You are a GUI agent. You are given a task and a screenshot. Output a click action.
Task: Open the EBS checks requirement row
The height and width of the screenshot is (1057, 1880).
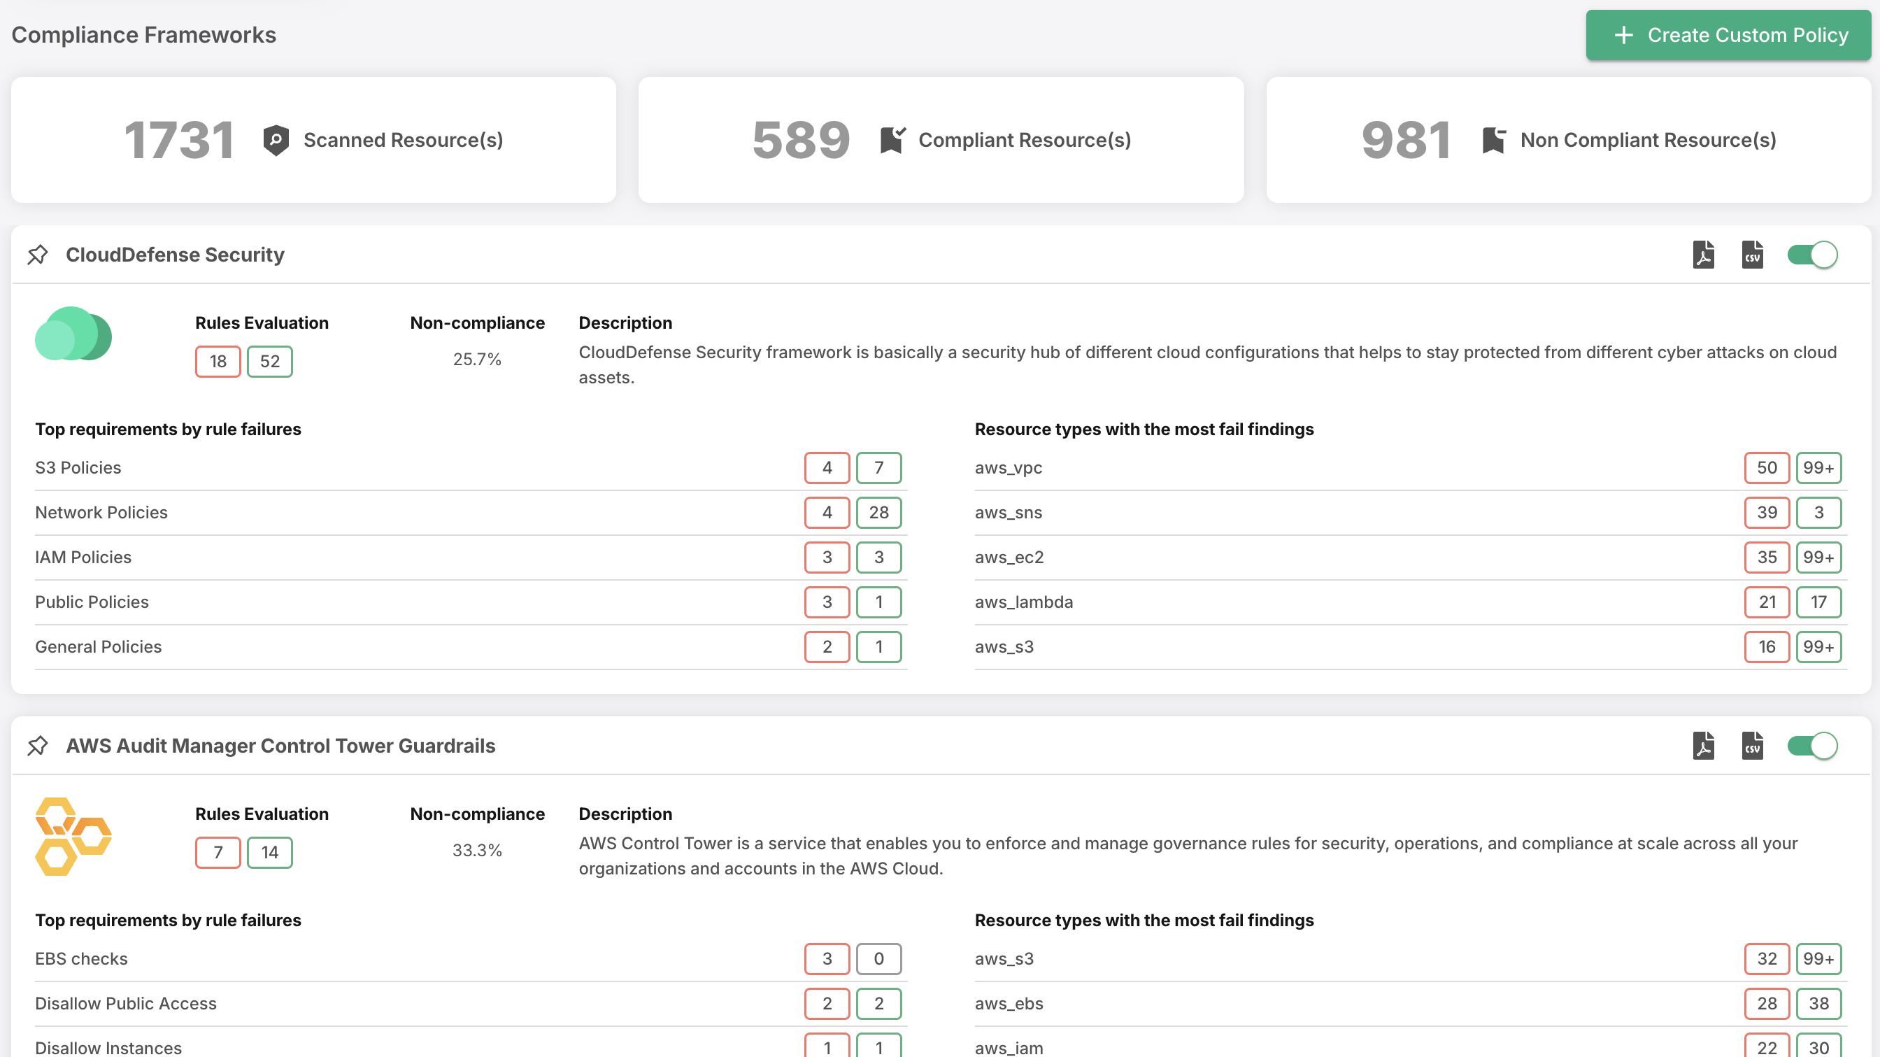coord(82,958)
